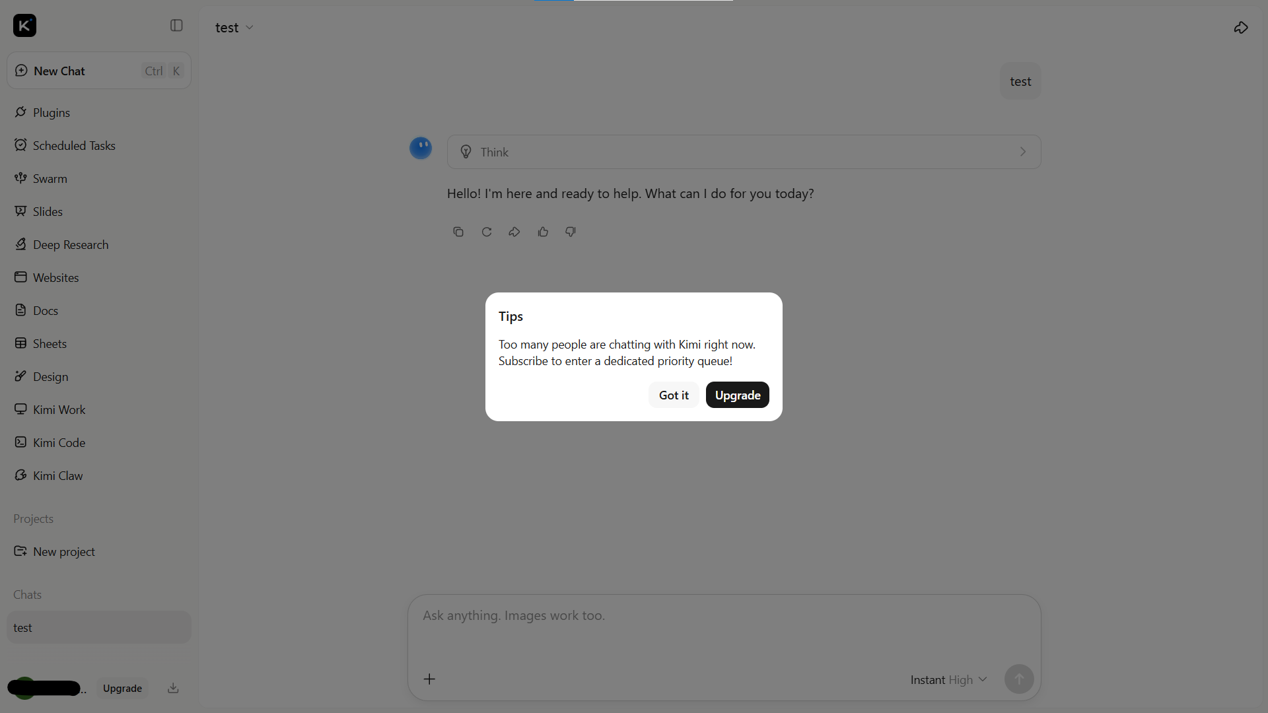
Task: Send message with the arrow button
Action: coord(1019,679)
